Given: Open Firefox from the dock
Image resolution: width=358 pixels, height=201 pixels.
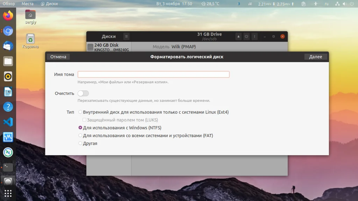Looking at the screenshot, I should click(x=8, y=15).
